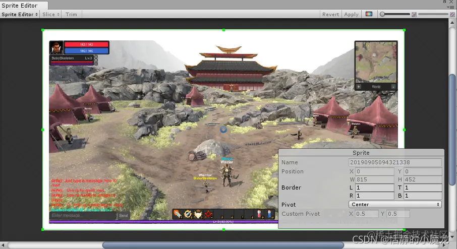The width and height of the screenshot is (457, 249).
Task: Click the vertical scrollbar thumb
Action: [452, 130]
